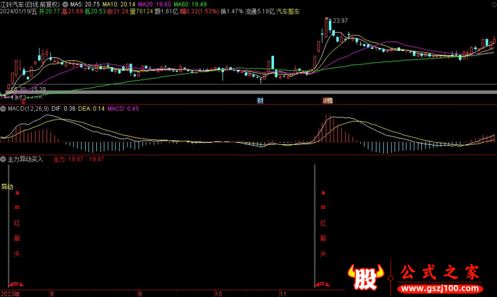Click the 主力: 19.87 value text
The width and height of the screenshot is (497, 297).
[x=68, y=159]
